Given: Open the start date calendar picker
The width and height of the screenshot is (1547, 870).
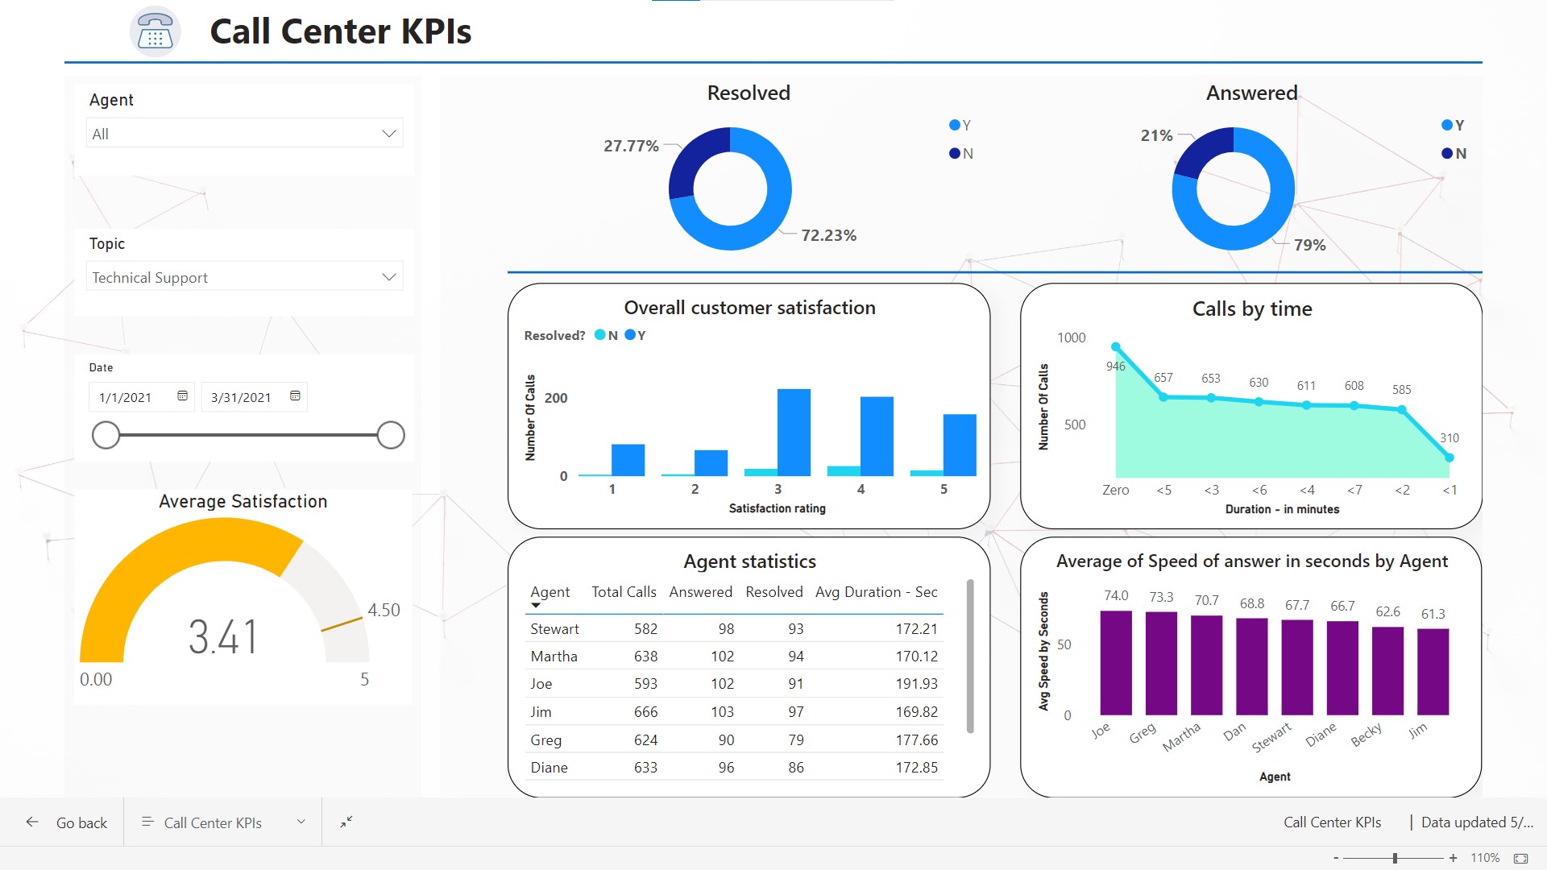Looking at the screenshot, I should (182, 396).
